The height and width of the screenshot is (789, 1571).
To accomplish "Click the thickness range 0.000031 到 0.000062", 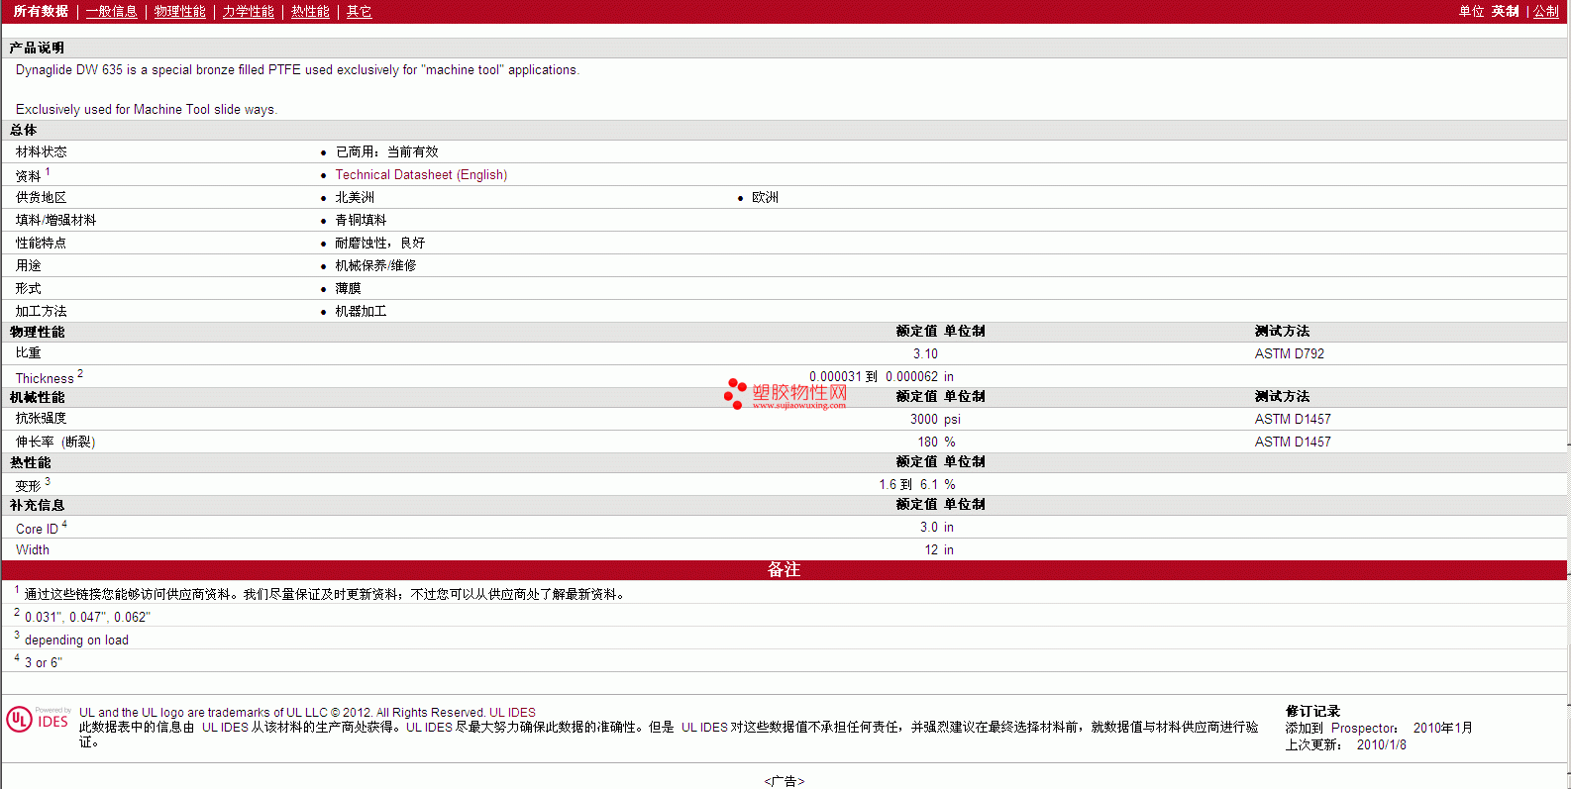I will [x=874, y=376].
